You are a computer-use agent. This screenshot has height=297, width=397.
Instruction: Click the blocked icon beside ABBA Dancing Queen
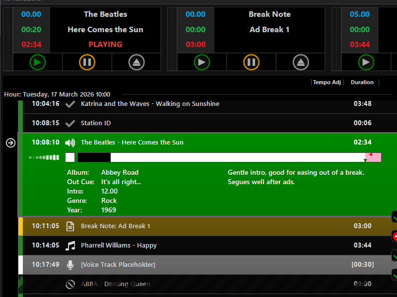(70, 284)
